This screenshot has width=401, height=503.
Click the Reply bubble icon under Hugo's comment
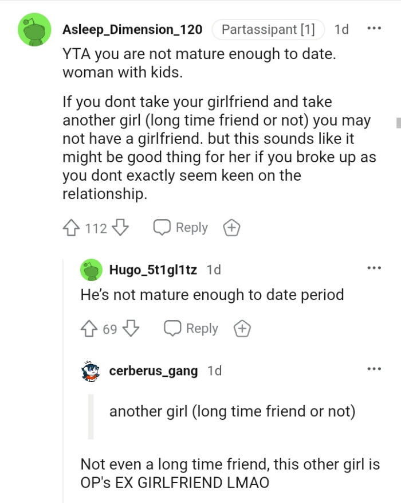point(172,329)
